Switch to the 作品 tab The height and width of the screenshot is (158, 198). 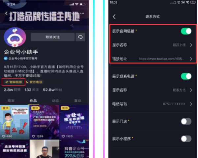tap(33, 101)
